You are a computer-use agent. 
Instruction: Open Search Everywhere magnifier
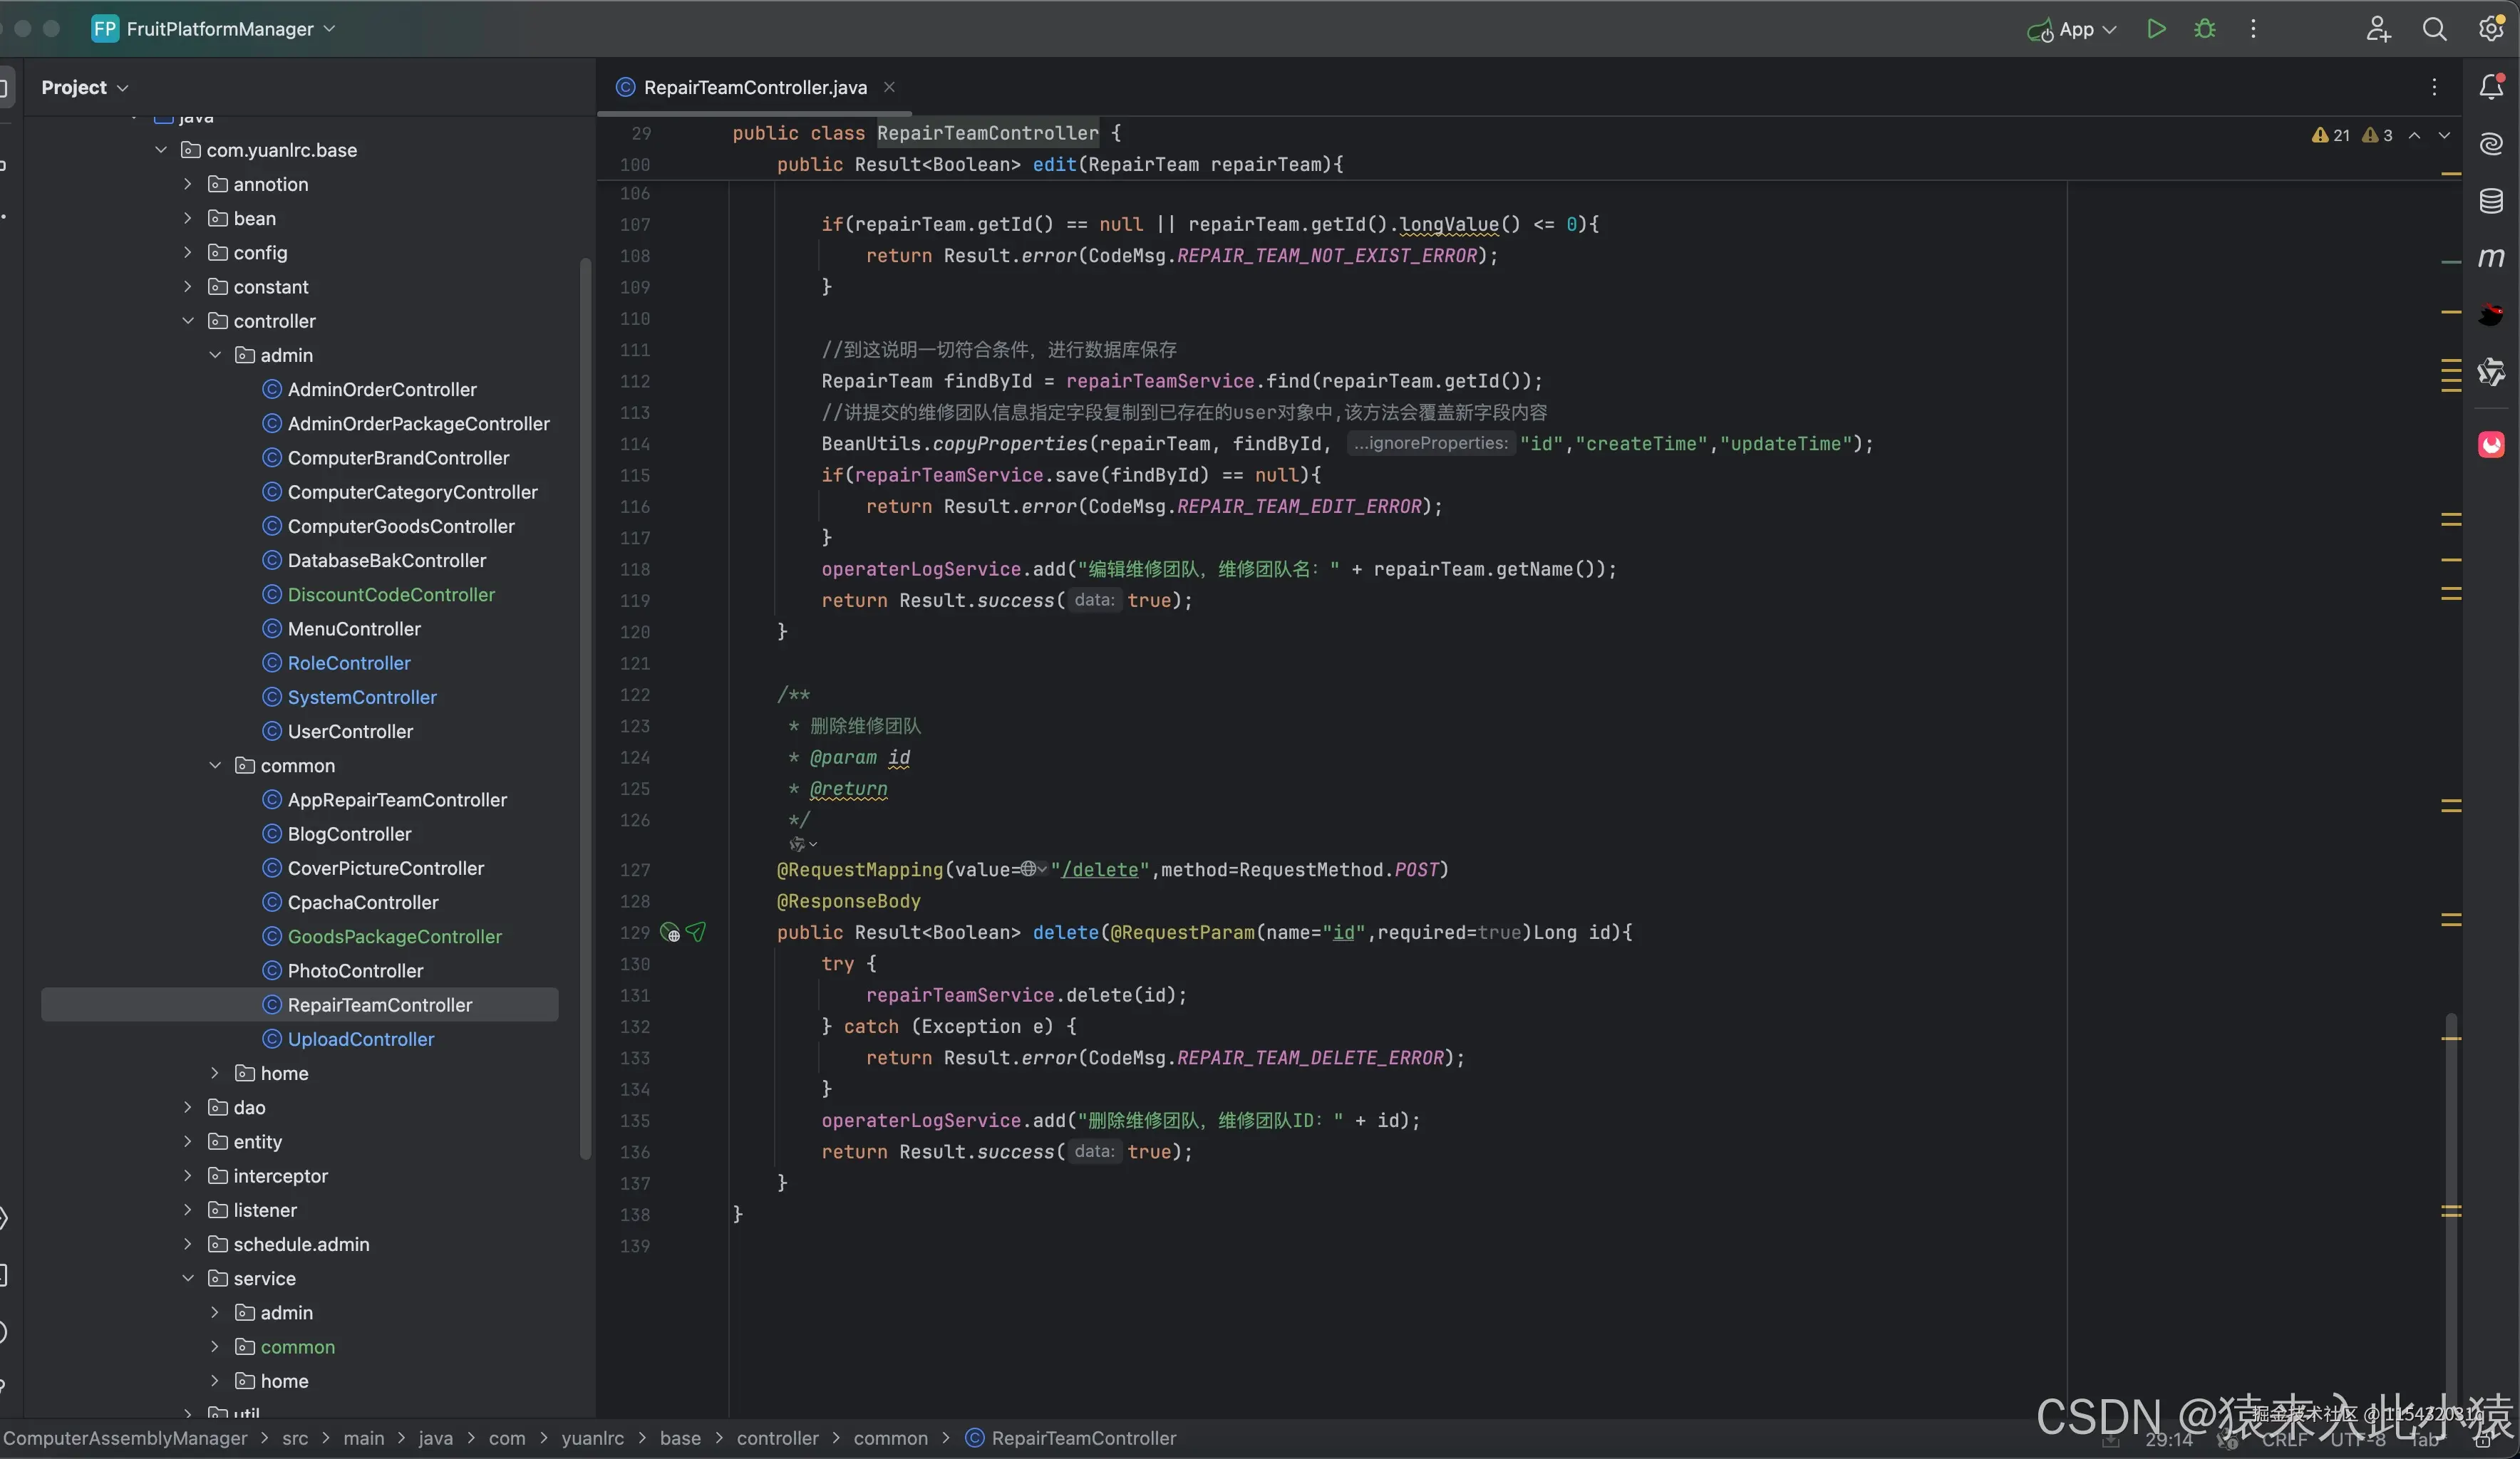pos(2434,29)
